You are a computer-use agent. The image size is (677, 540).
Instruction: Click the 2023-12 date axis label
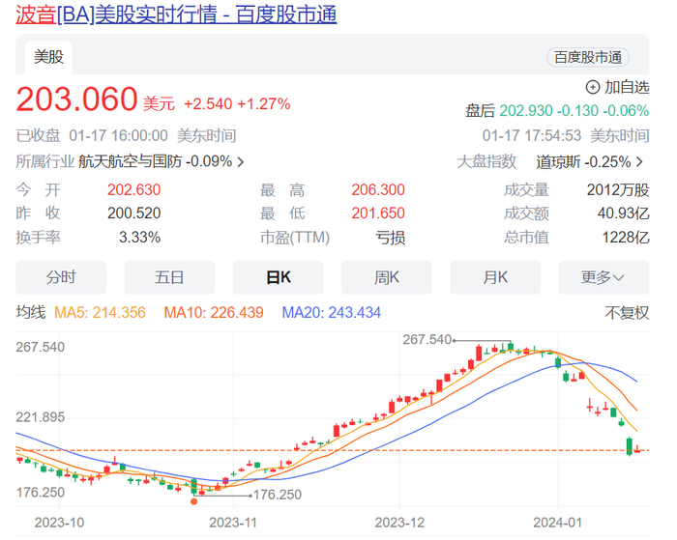[x=399, y=523]
